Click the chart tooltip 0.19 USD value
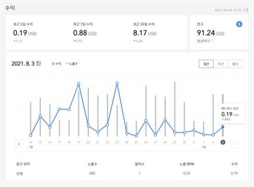Viewport: 254px width, 187px height. point(230,114)
